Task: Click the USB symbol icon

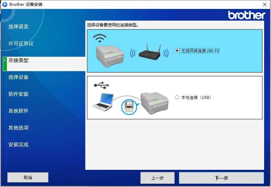Action: [101, 85]
